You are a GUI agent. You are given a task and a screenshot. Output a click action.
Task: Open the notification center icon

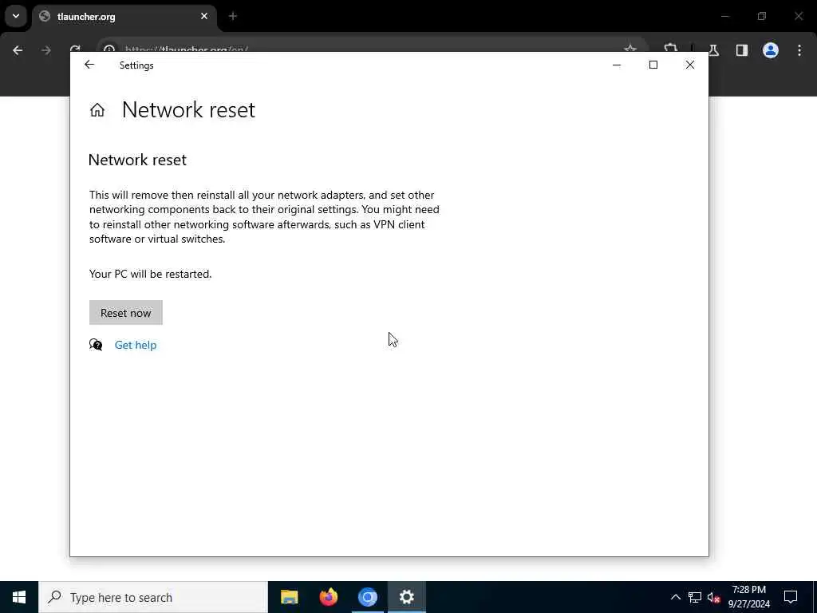[x=791, y=597]
